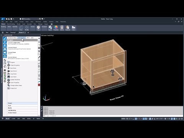The image size is (184, 138).
Task: Open the Clipboard ribbon panel
Action: point(68,28)
